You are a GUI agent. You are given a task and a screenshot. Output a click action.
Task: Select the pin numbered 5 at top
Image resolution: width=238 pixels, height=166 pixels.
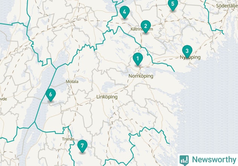(x=173, y=5)
